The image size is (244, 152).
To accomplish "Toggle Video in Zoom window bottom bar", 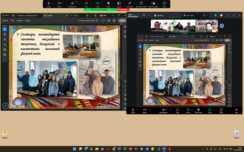I will [x=145, y=110].
